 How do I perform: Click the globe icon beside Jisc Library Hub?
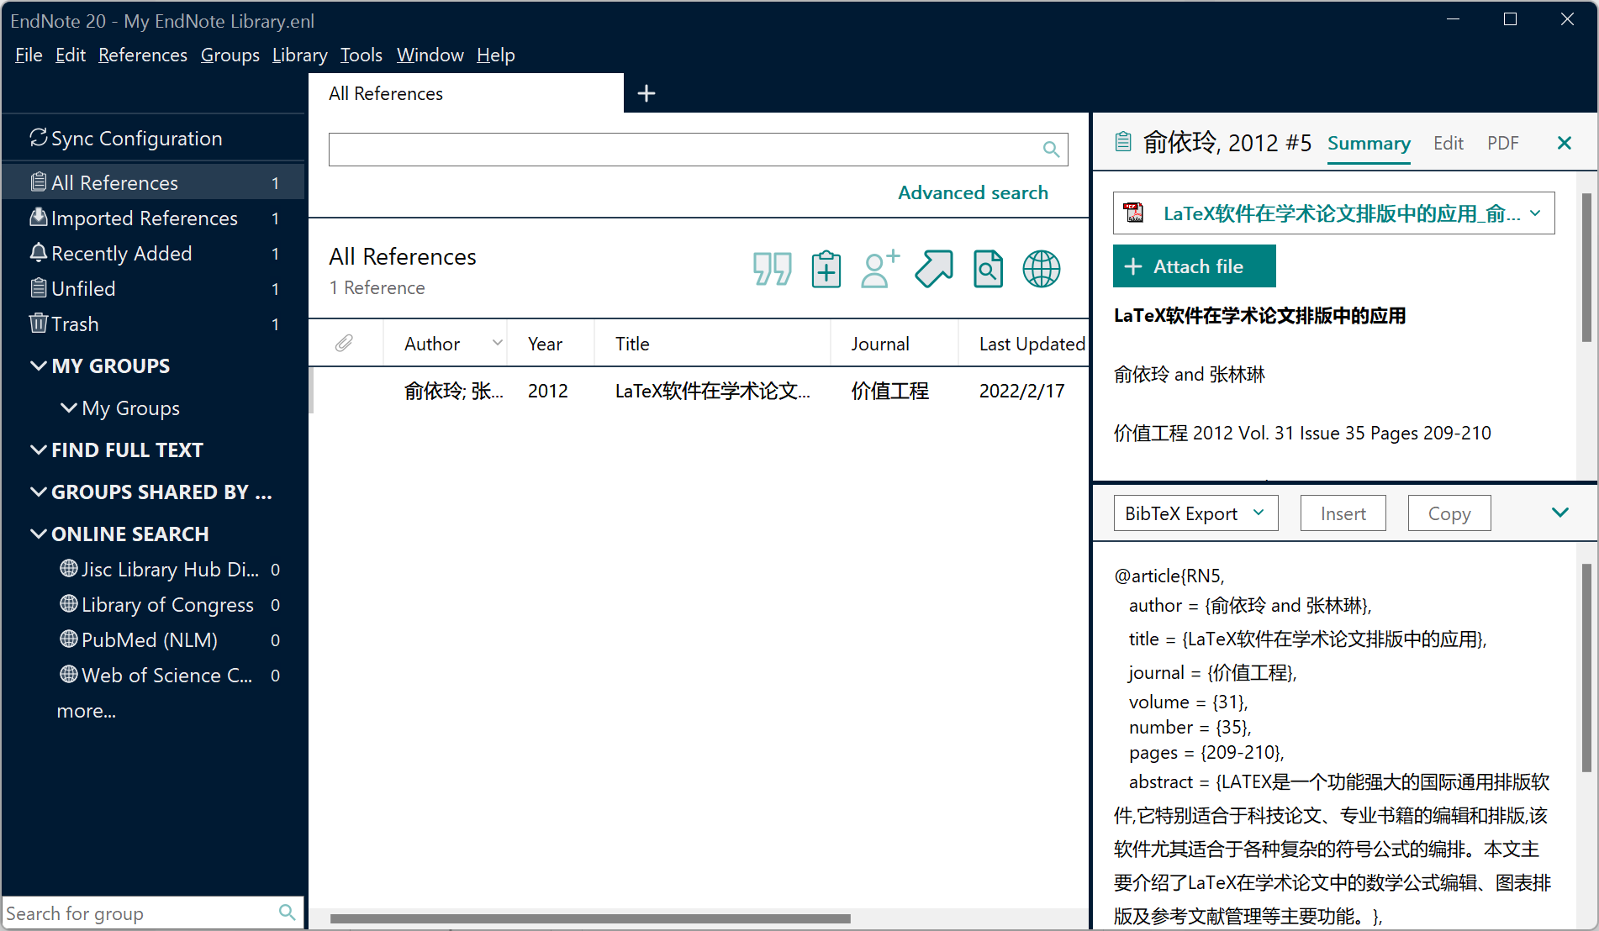(69, 569)
